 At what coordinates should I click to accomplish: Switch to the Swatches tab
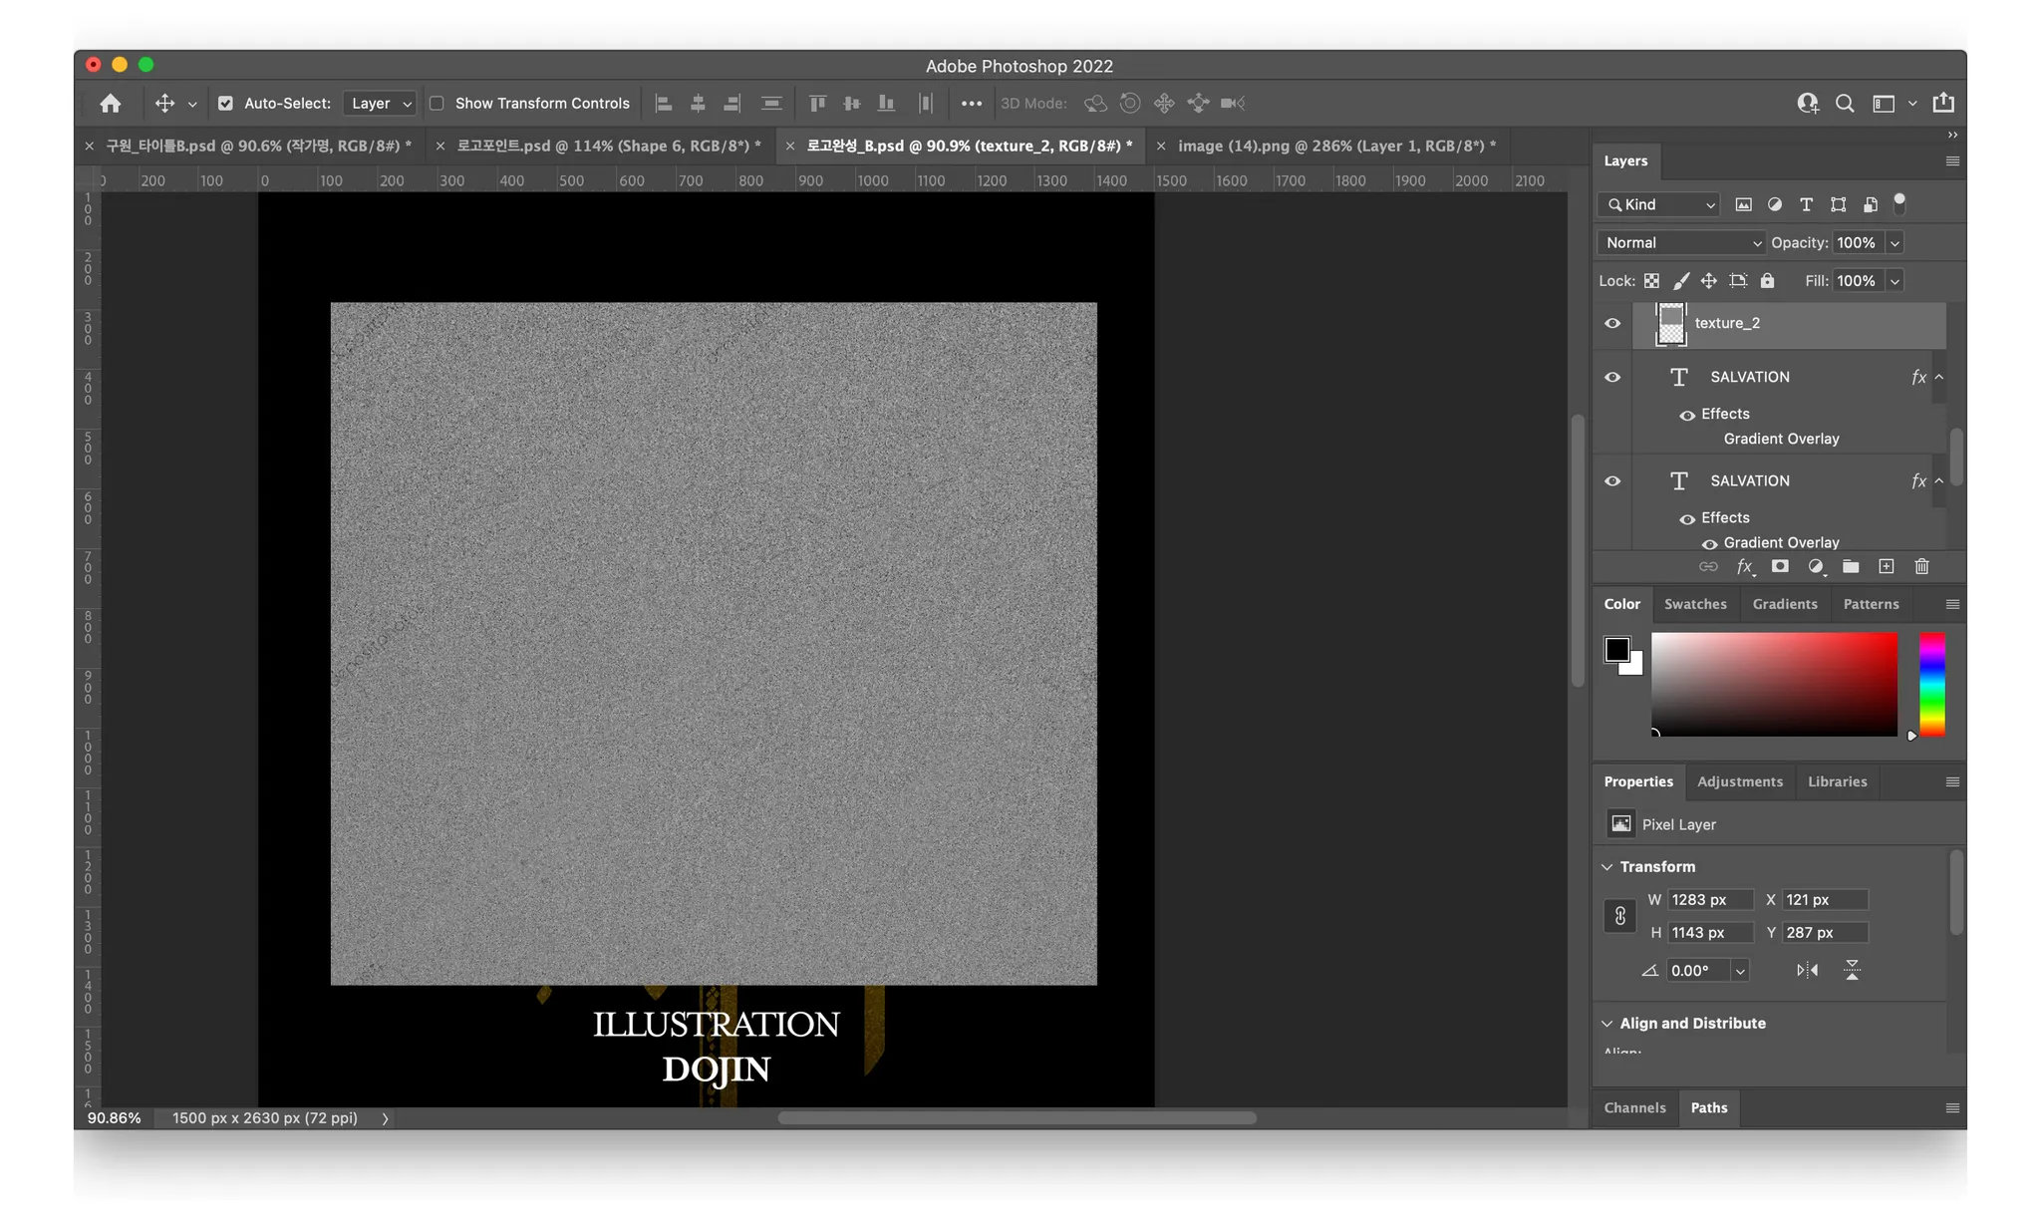click(1694, 604)
